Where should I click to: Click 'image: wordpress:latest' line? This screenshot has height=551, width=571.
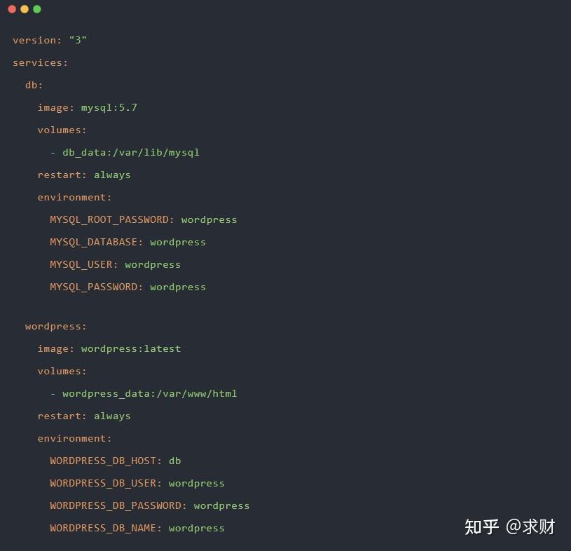109,349
